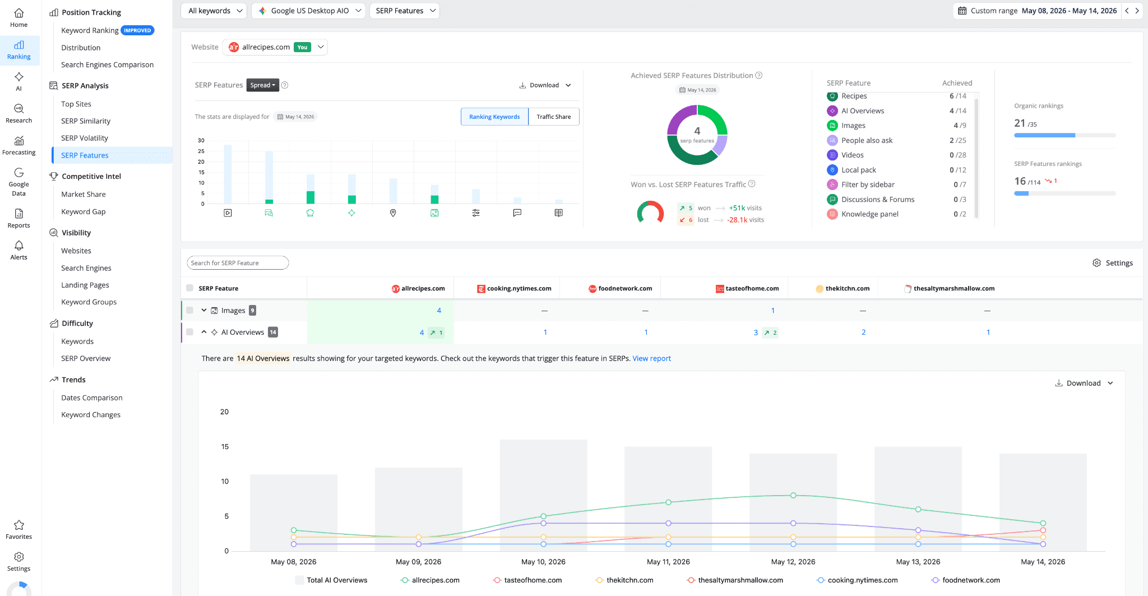This screenshot has height=596, width=1148.
Task: Switch to Ranking Keywords tab
Action: (x=494, y=117)
